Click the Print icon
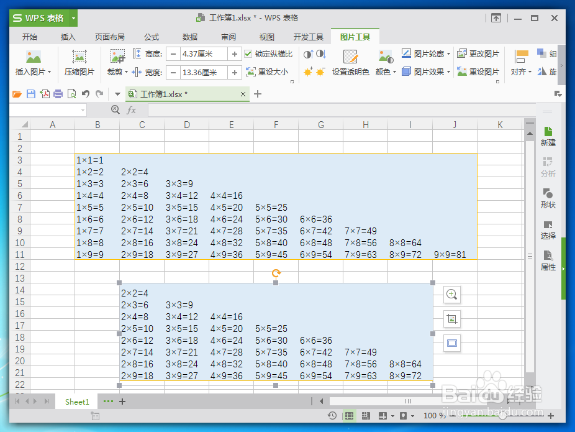Viewport: 575px width, 432px height. pyautogui.click(x=58, y=94)
